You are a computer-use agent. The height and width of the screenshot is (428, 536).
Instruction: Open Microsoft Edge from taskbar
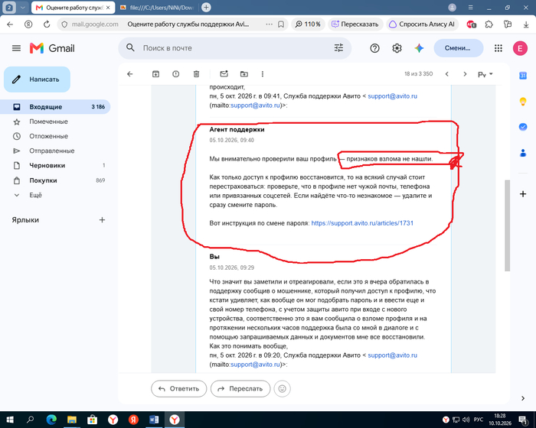pos(51,420)
